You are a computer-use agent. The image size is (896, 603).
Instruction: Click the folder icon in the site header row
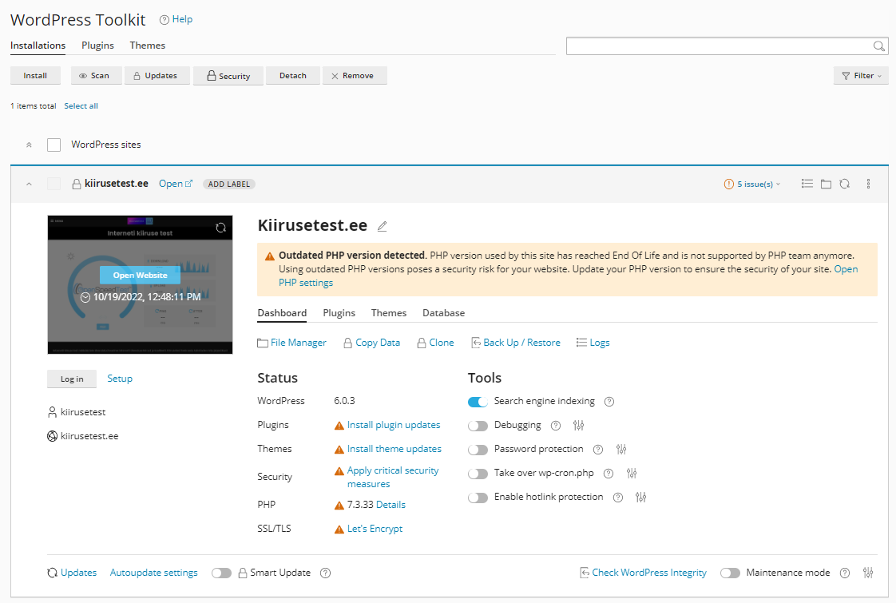(826, 184)
